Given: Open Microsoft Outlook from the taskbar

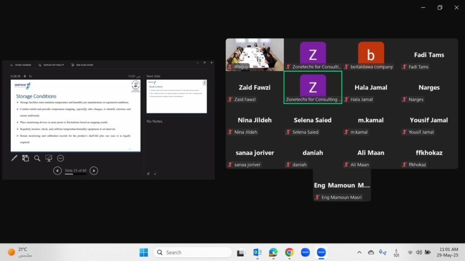Looking at the screenshot, I should pos(257,252).
